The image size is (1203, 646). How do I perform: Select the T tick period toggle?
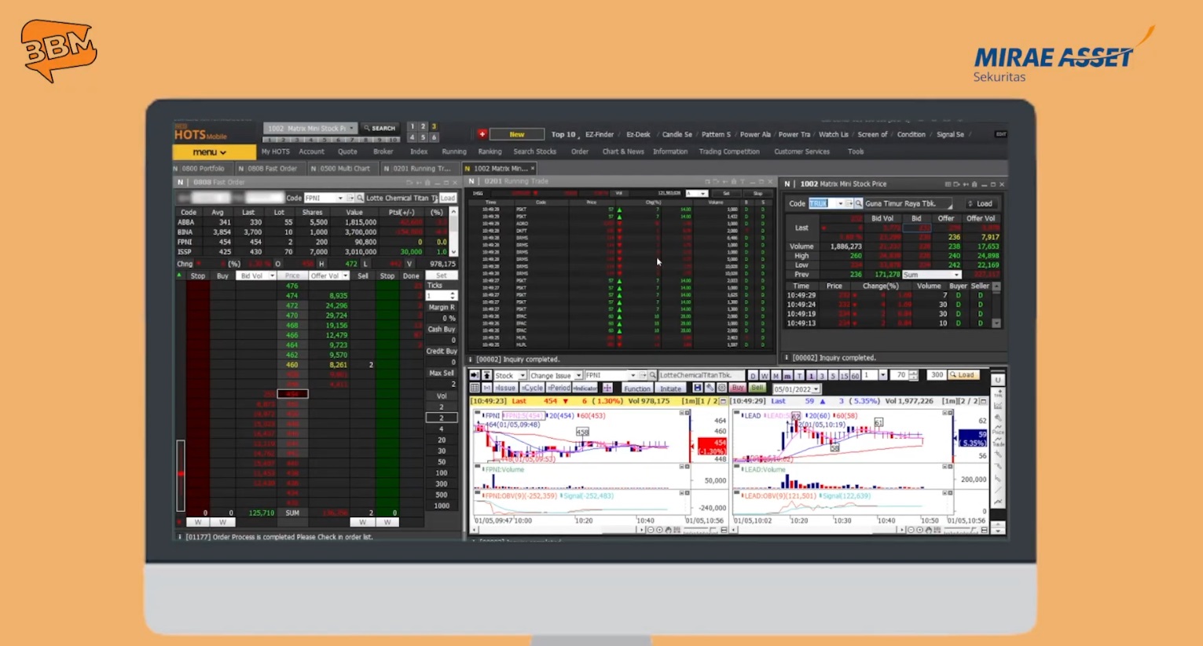click(x=799, y=375)
